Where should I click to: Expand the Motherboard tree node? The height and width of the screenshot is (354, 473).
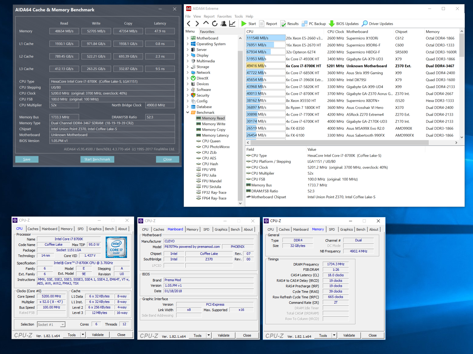tap(187, 38)
